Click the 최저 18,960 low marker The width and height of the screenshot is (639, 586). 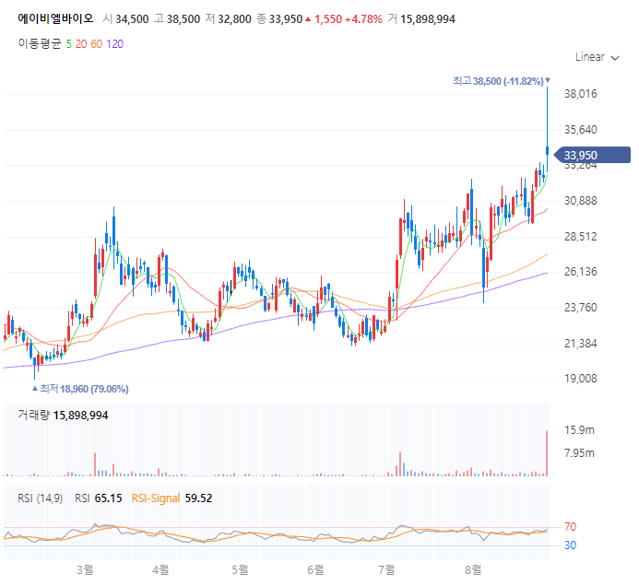(81, 389)
